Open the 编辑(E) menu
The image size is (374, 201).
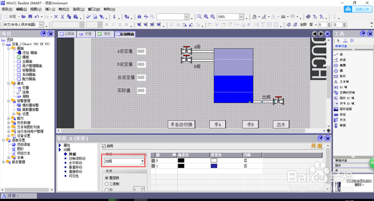click(x=21, y=9)
